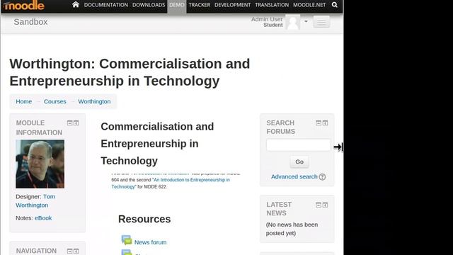Open the Introduction to Entrepreneurship in Technology link

point(171,183)
